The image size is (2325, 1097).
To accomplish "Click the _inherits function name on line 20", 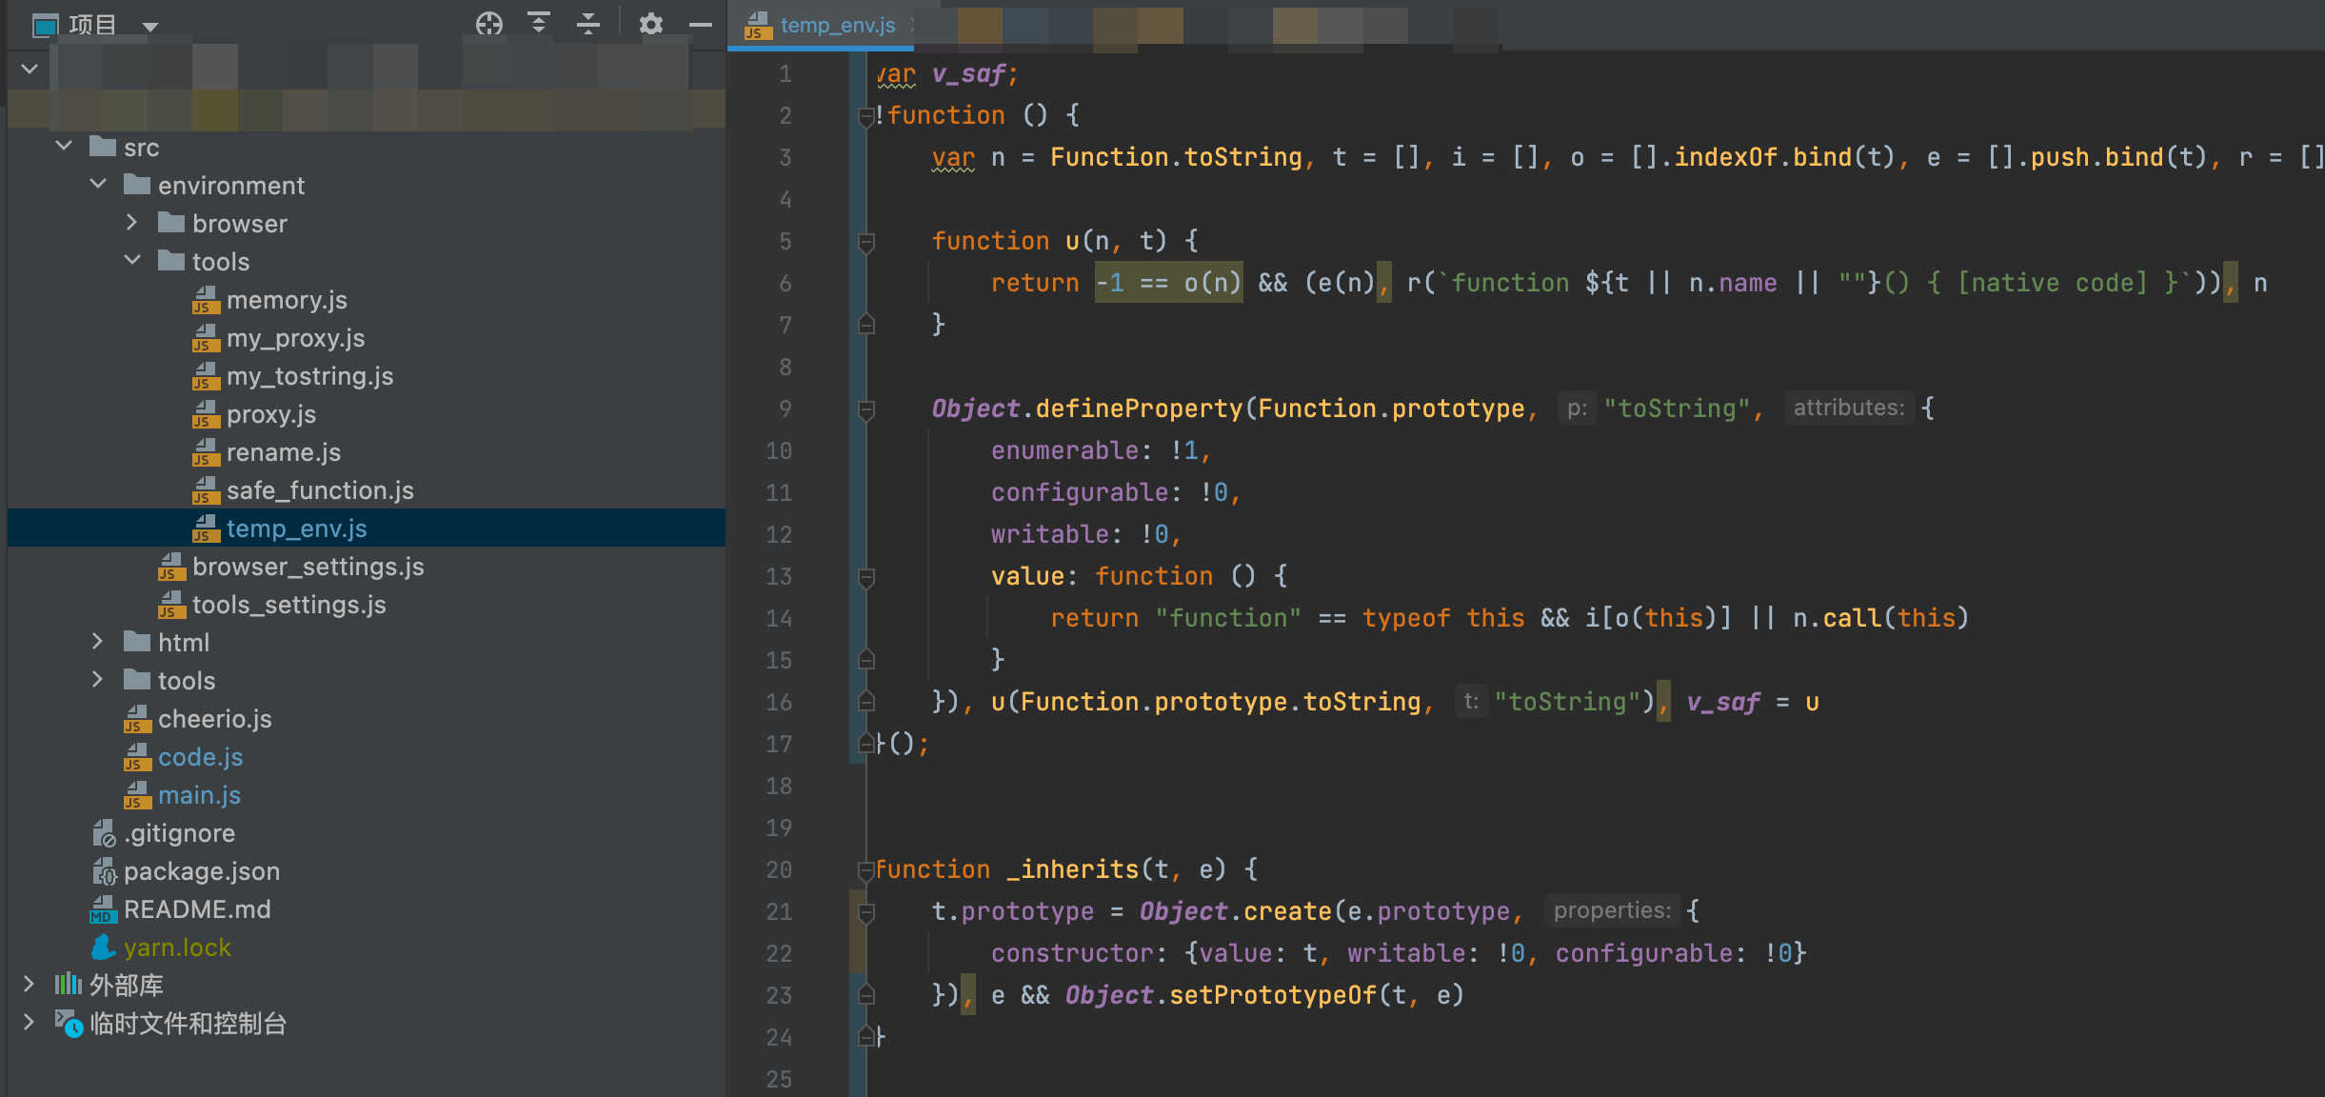I will [x=1072, y=870].
